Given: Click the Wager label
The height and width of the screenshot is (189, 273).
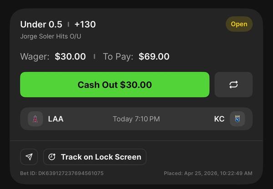Looking at the screenshot, I should tap(35, 57).
